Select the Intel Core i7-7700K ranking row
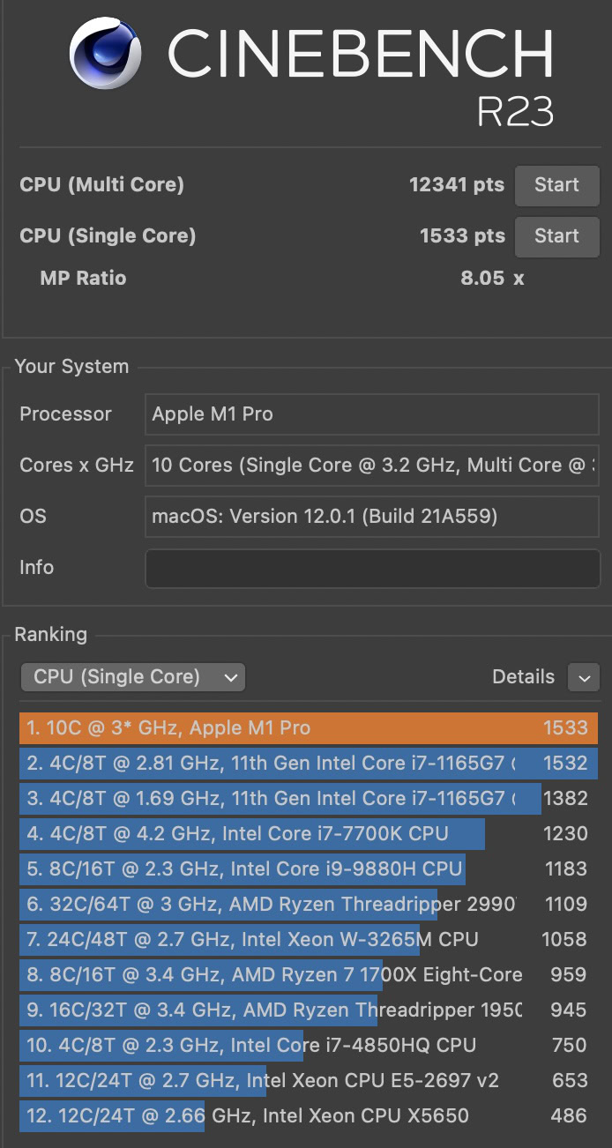The image size is (612, 1148). point(308,834)
